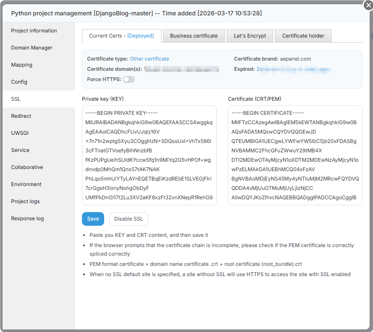The height and width of the screenshot is (332, 373).
Task: Open the Business certificate tab
Action: (194, 36)
